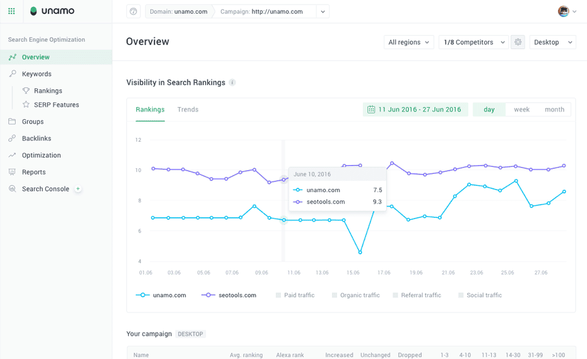
Task: Switch to the Rankings chart tab
Action: pos(150,110)
